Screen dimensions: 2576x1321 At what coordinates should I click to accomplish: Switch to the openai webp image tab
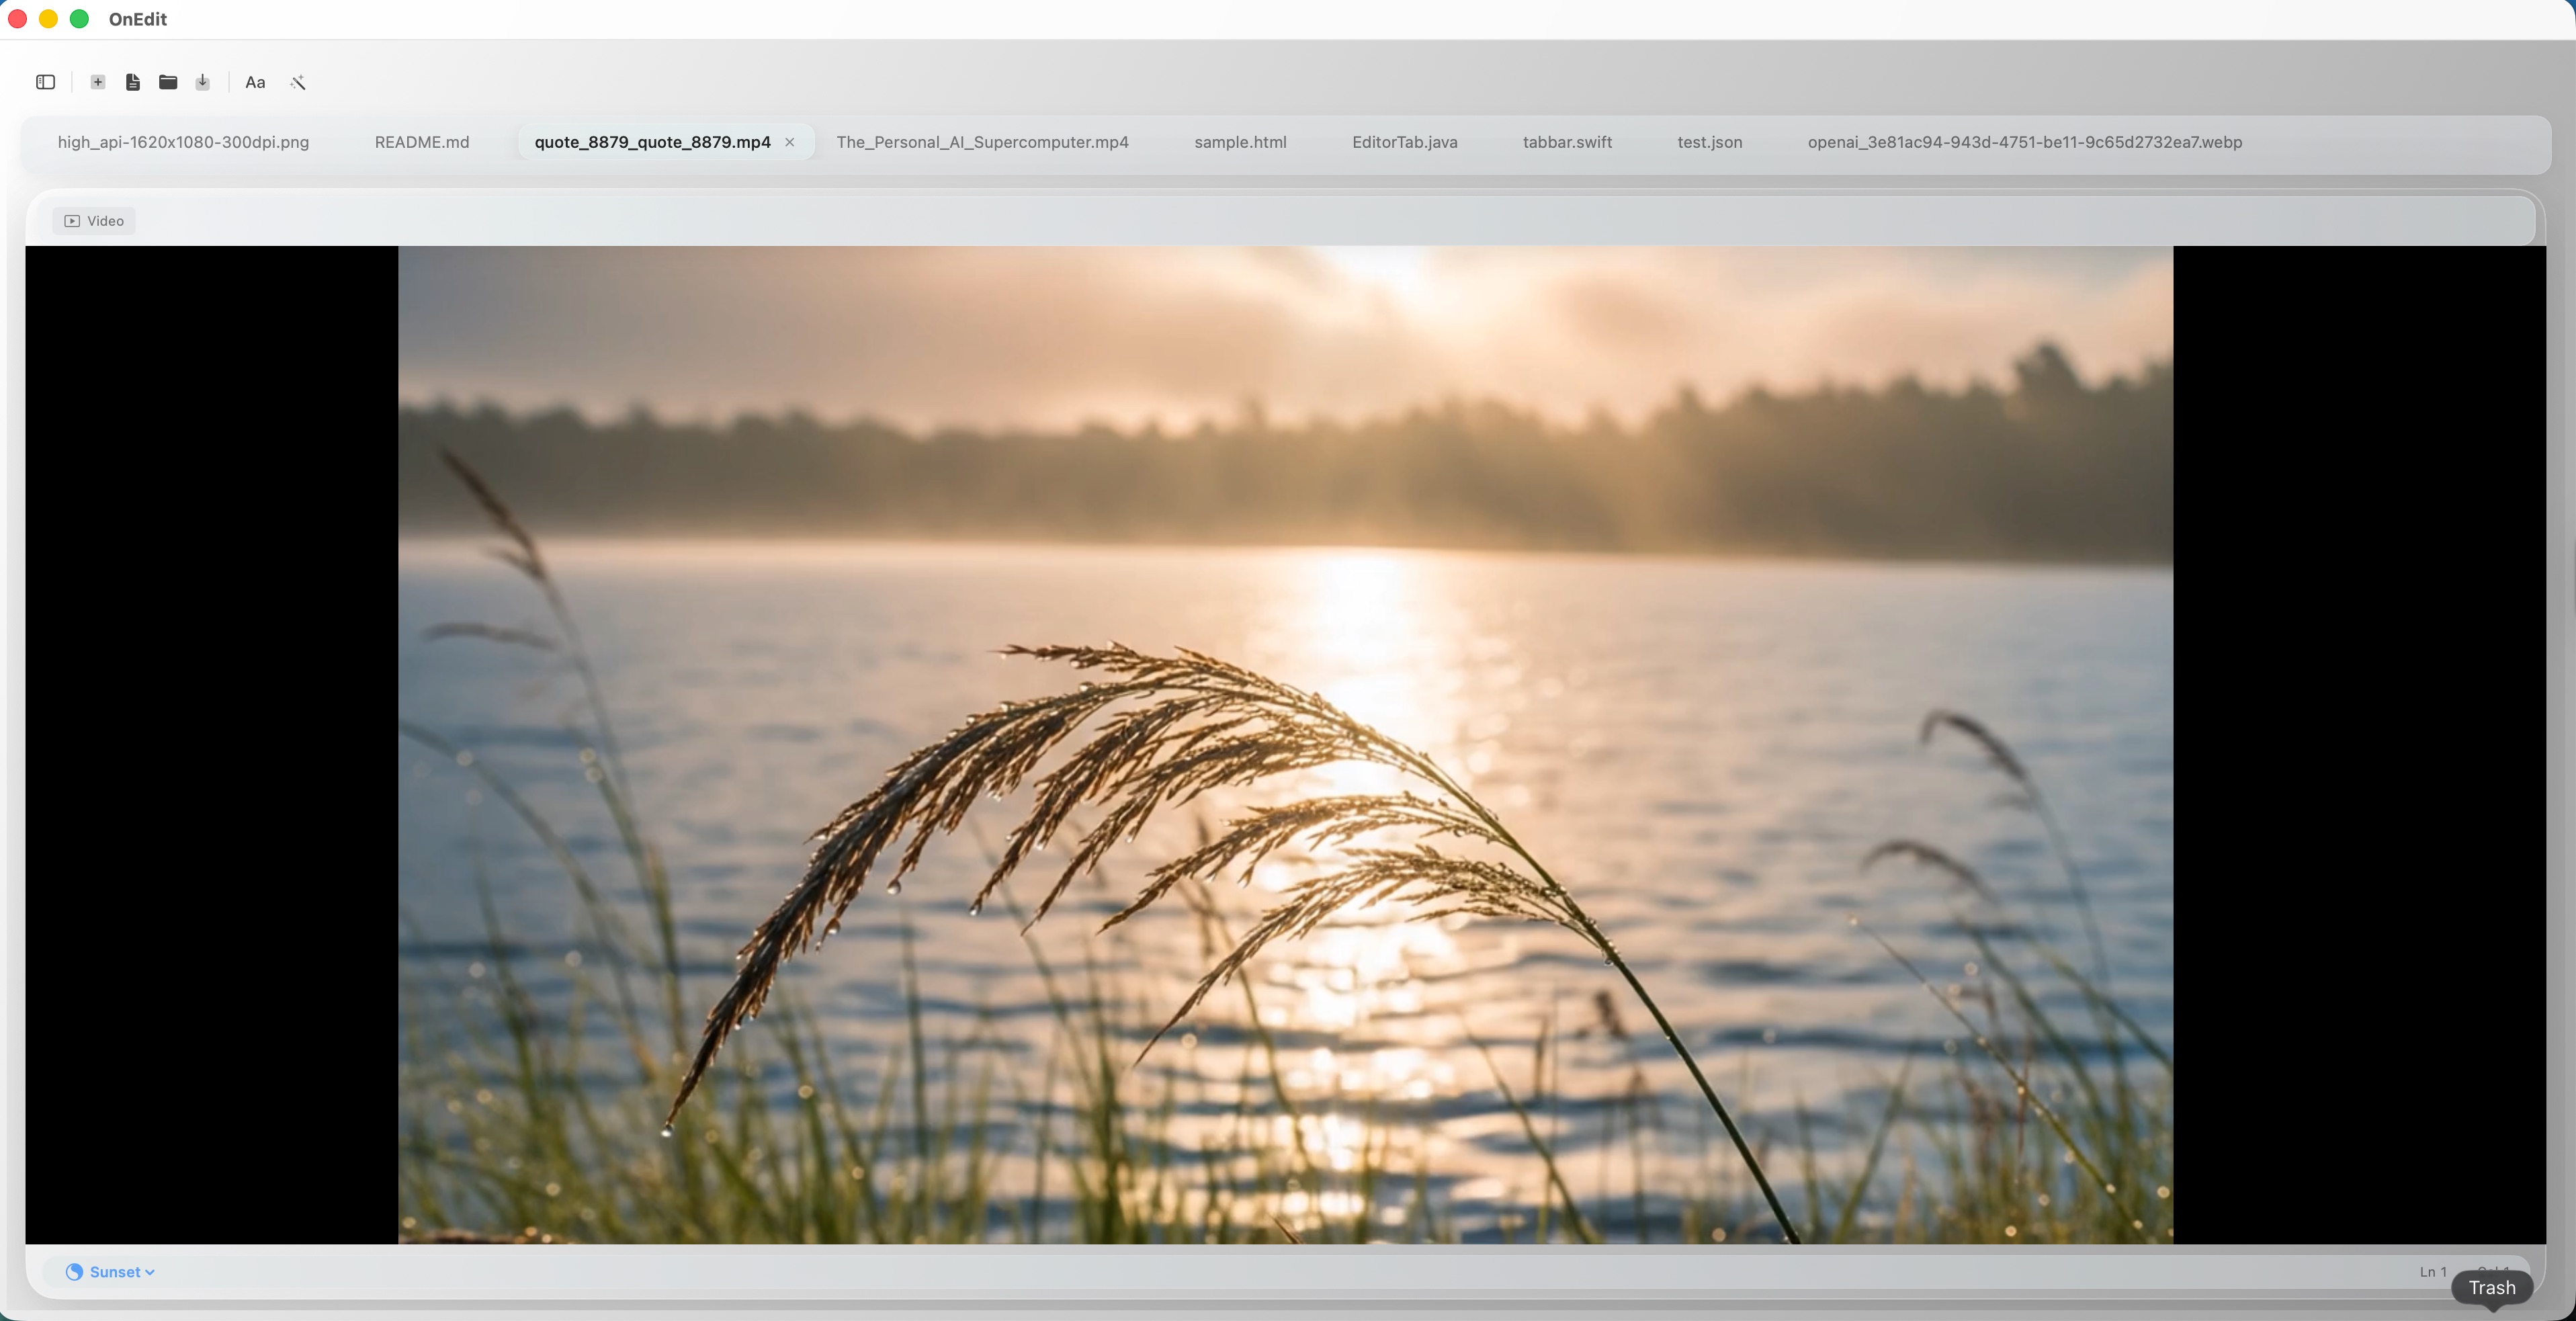click(2024, 142)
